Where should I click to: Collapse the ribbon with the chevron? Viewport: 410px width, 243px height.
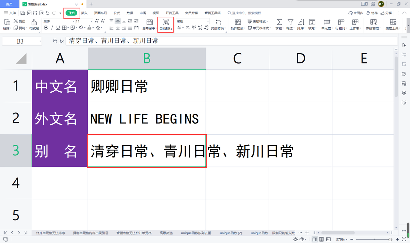[x=405, y=13]
